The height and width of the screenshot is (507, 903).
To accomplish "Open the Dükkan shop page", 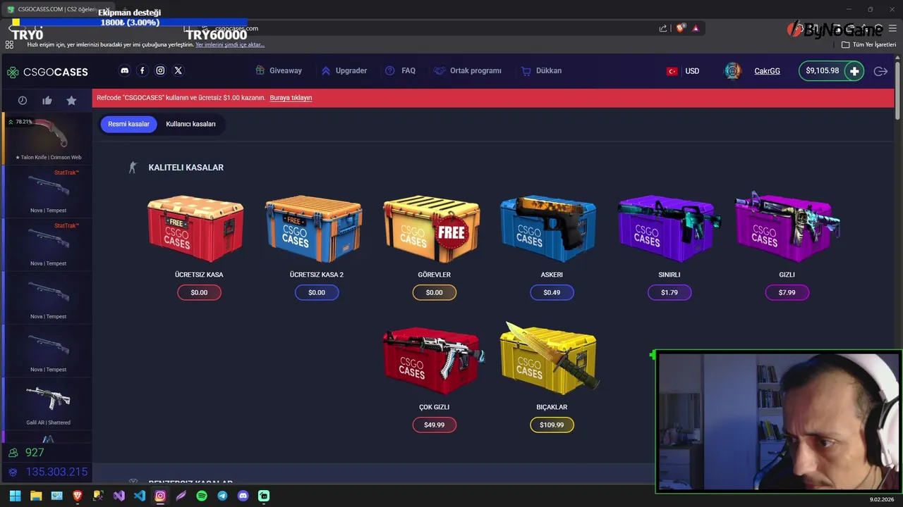I will (542, 70).
